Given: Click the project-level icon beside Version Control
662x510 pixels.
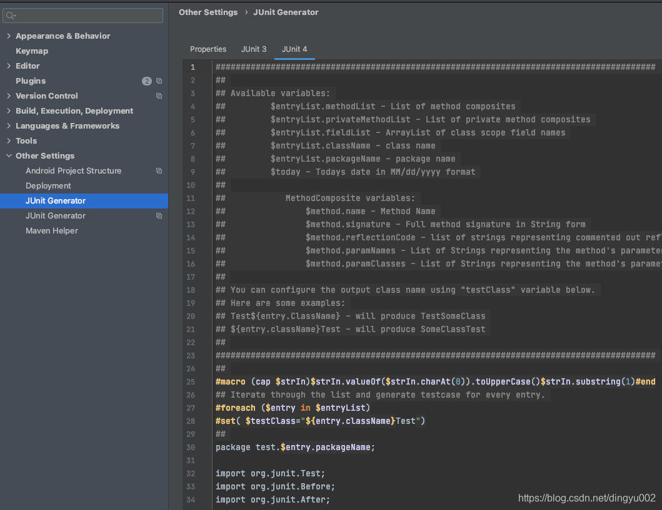Looking at the screenshot, I should (159, 96).
